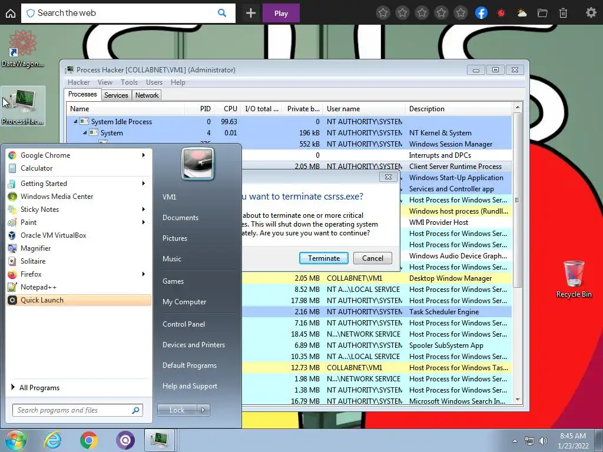Image resolution: width=603 pixels, height=452 pixels.
Task: Click the search magnifier in the web bar
Action: (222, 13)
